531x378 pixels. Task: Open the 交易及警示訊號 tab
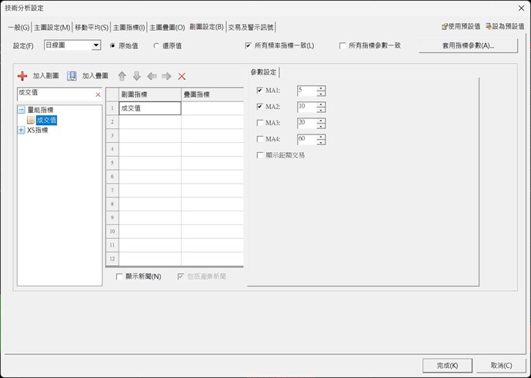250,27
